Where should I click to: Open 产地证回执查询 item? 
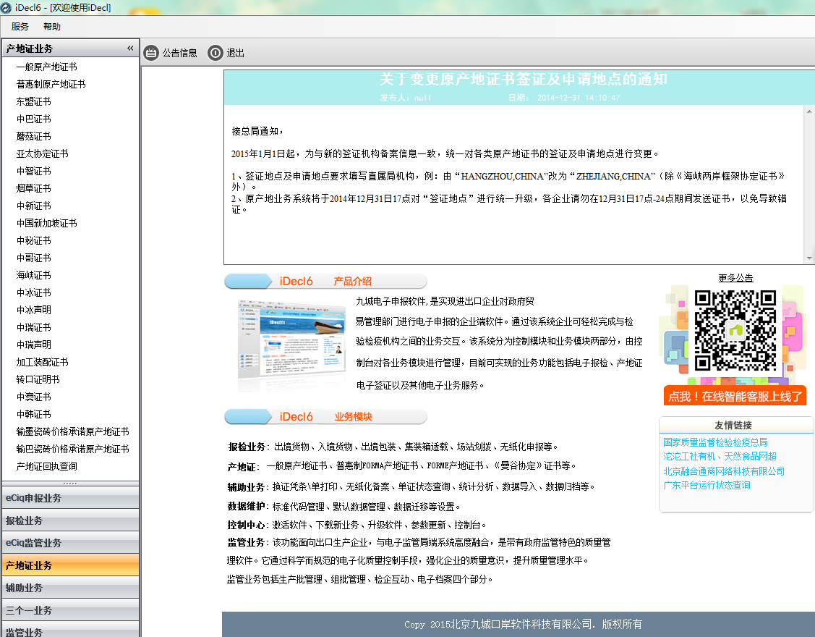pos(47,466)
